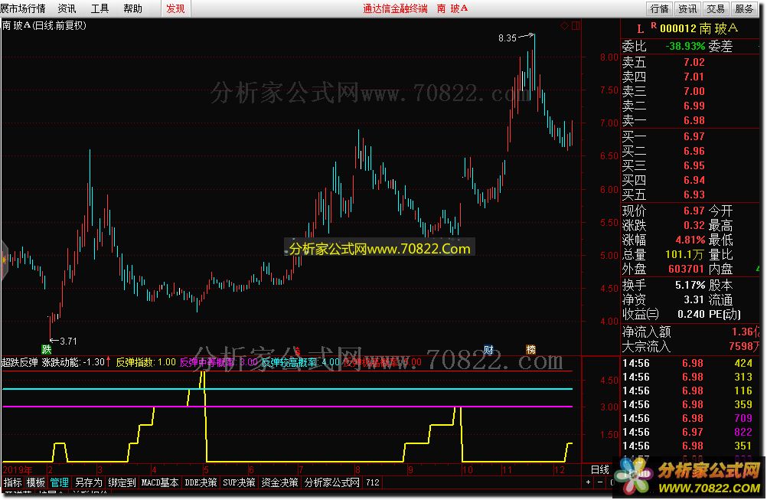Switch to the 行情 button at top right

(x=659, y=8)
